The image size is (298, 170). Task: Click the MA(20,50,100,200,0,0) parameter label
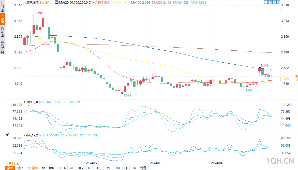pyautogui.click(x=75, y=3)
